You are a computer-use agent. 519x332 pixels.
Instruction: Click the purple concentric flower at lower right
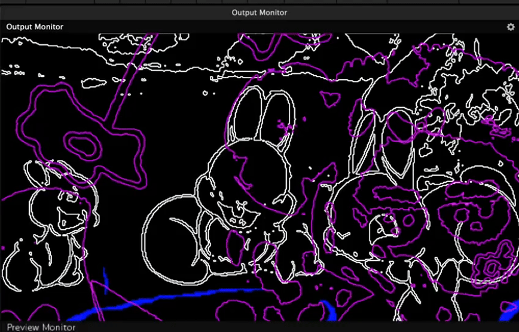pyautogui.click(x=492, y=267)
